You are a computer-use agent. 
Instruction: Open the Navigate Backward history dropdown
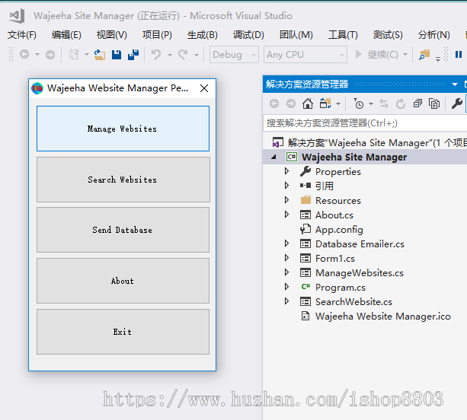37,55
